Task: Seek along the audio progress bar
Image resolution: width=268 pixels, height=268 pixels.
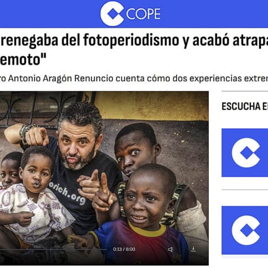Action: point(53,250)
